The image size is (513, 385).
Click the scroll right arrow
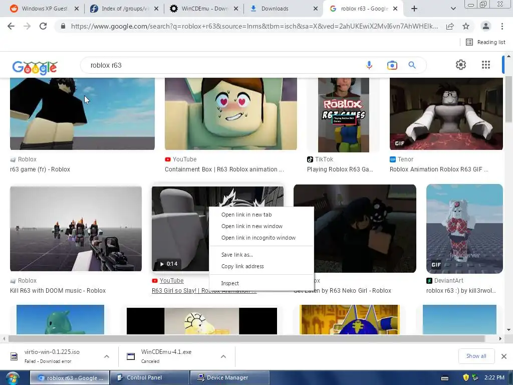point(500,338)
